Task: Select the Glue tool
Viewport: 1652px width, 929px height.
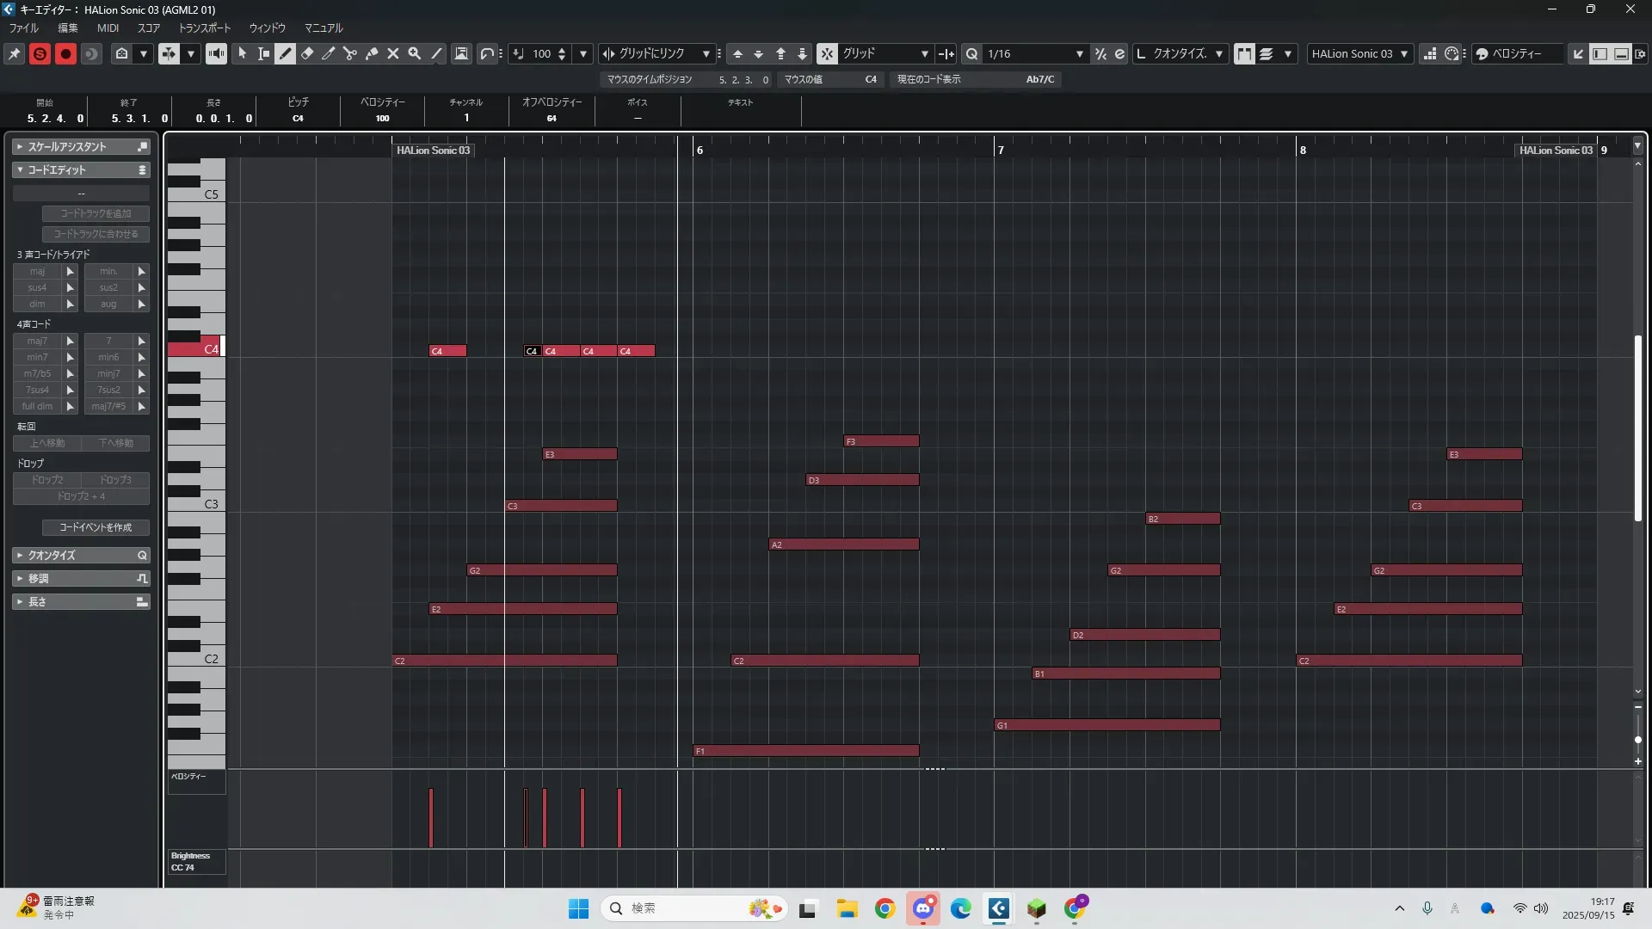Action: point(372,53)
